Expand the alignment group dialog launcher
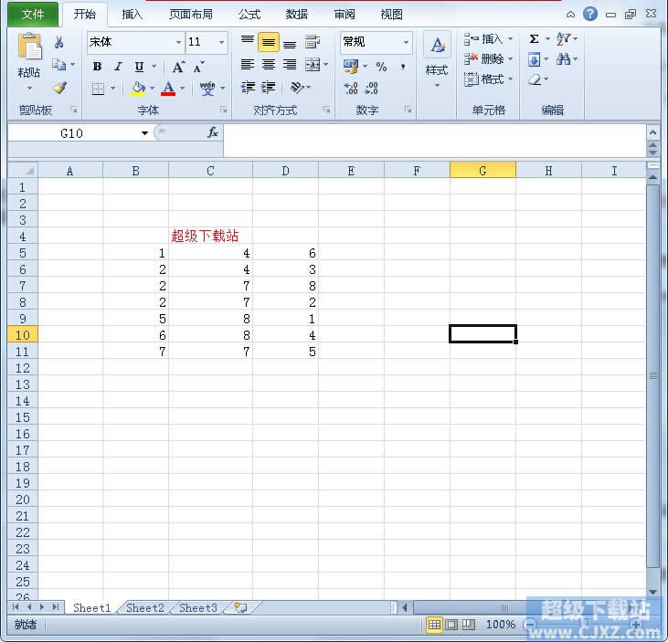This screenshot has width=668, height=642. [327, 110]
